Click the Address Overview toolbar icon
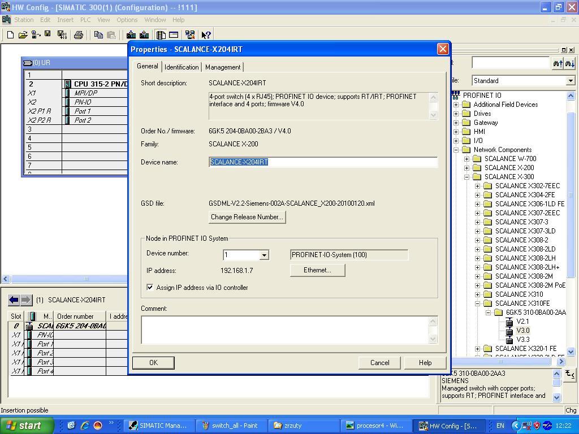This screenshot has height=434, width=579. (174, 35)
